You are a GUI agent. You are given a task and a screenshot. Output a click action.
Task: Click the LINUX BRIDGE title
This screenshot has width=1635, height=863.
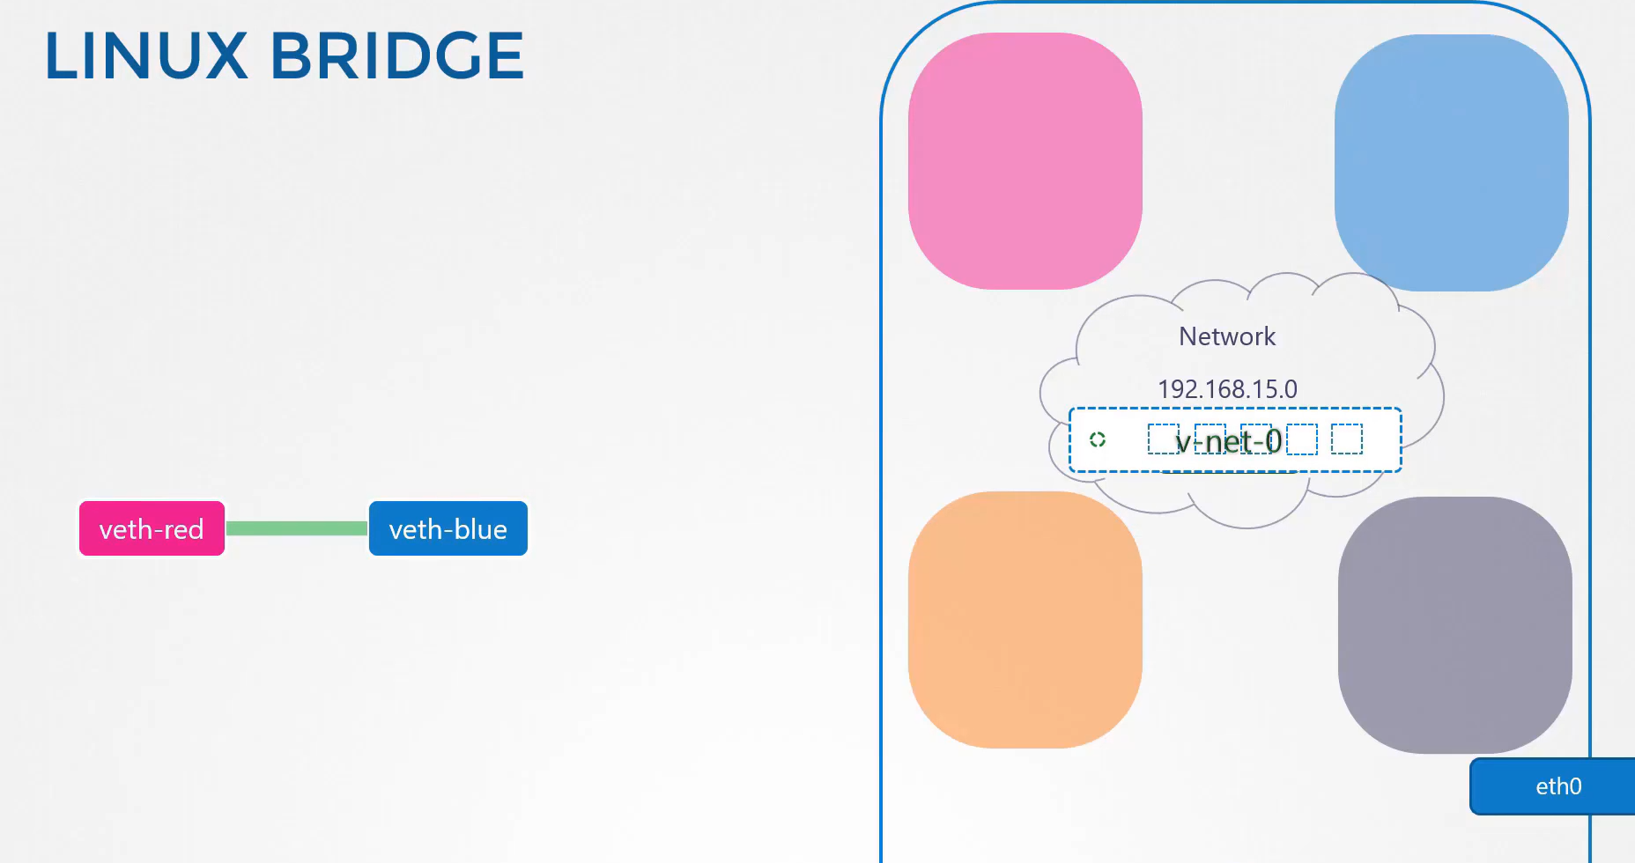(285, 55)
